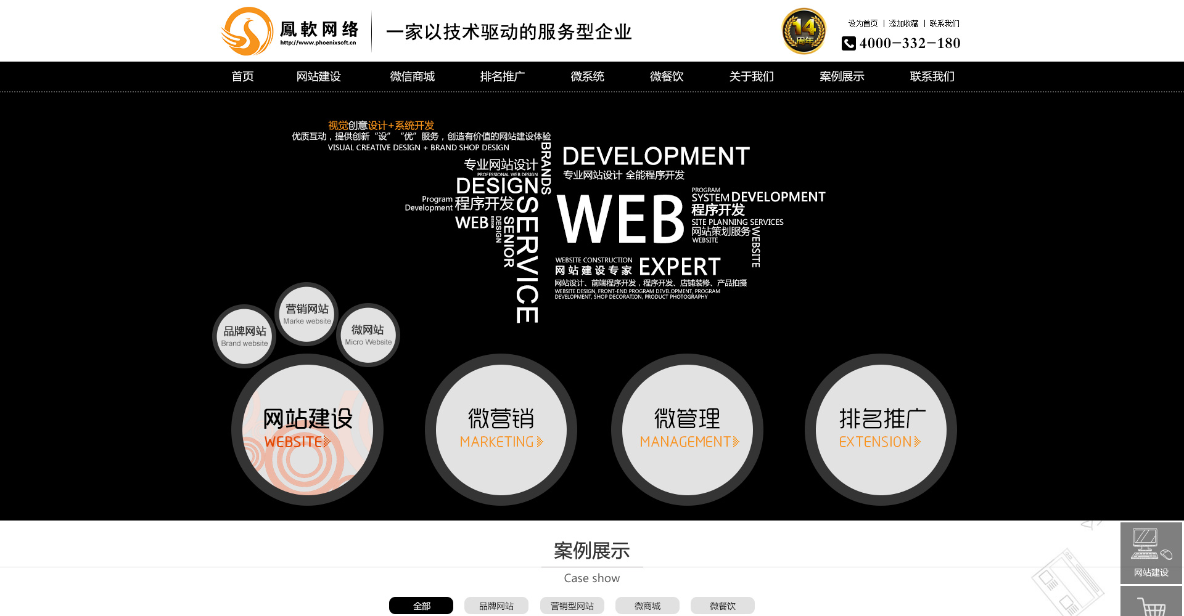
Task: Open the 网站建设 WEBSITE circle
Action: (307, 429)
